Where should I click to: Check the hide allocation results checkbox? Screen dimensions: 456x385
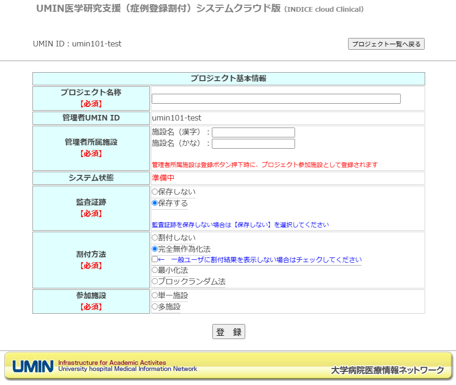pos(155,260)
